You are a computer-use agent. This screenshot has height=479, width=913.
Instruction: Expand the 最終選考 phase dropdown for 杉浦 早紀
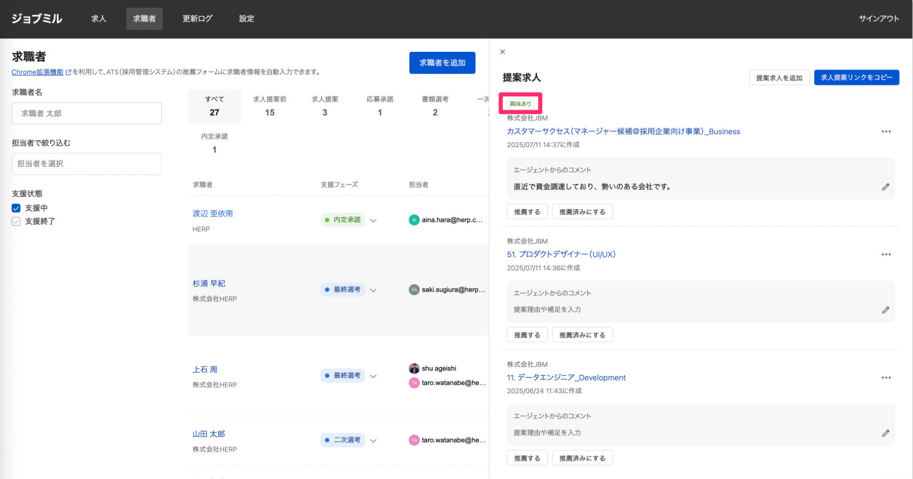373,290
